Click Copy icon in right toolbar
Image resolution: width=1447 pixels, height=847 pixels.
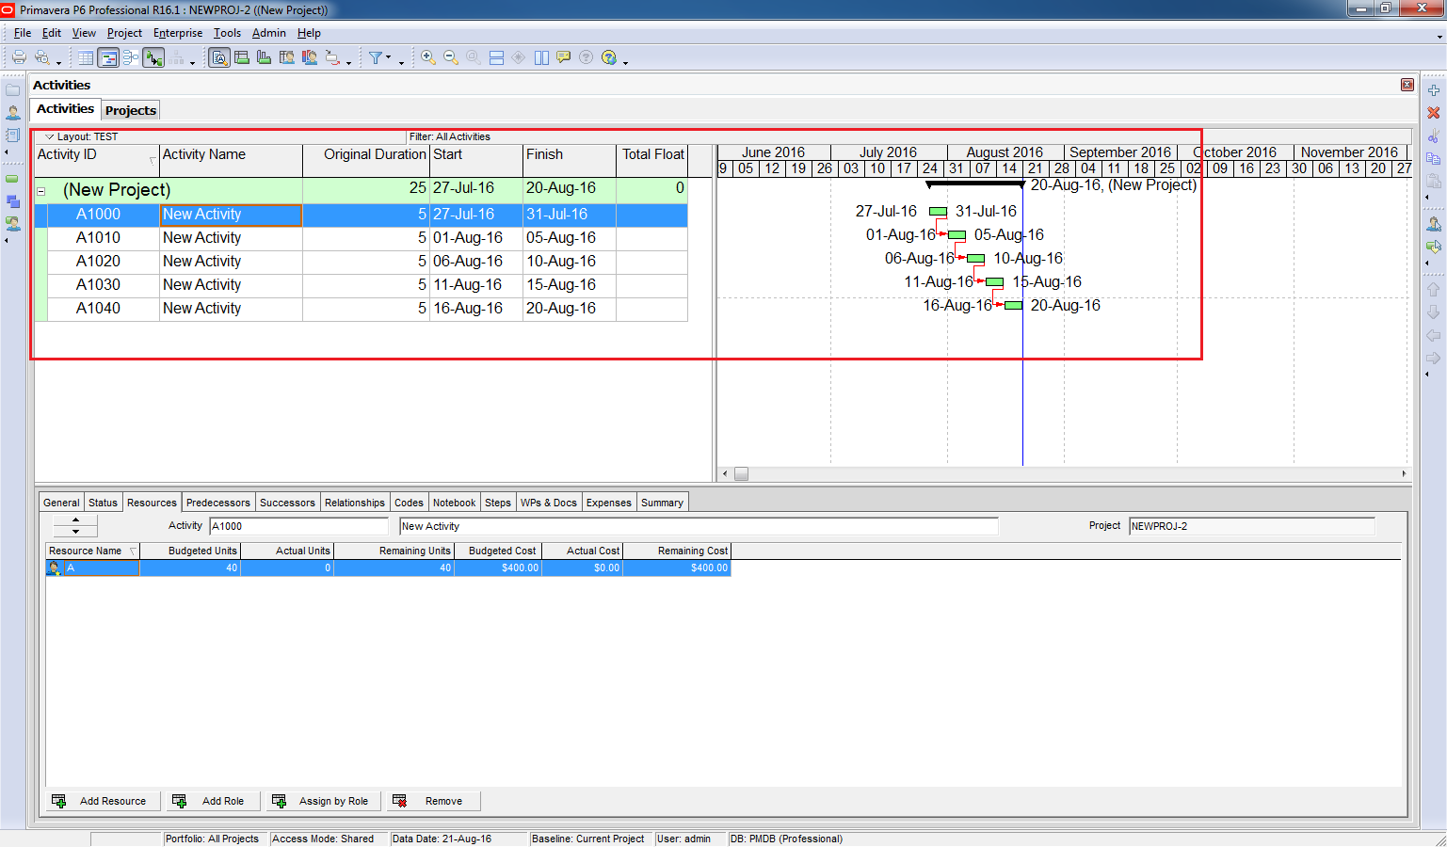[x=1434, y=159]
